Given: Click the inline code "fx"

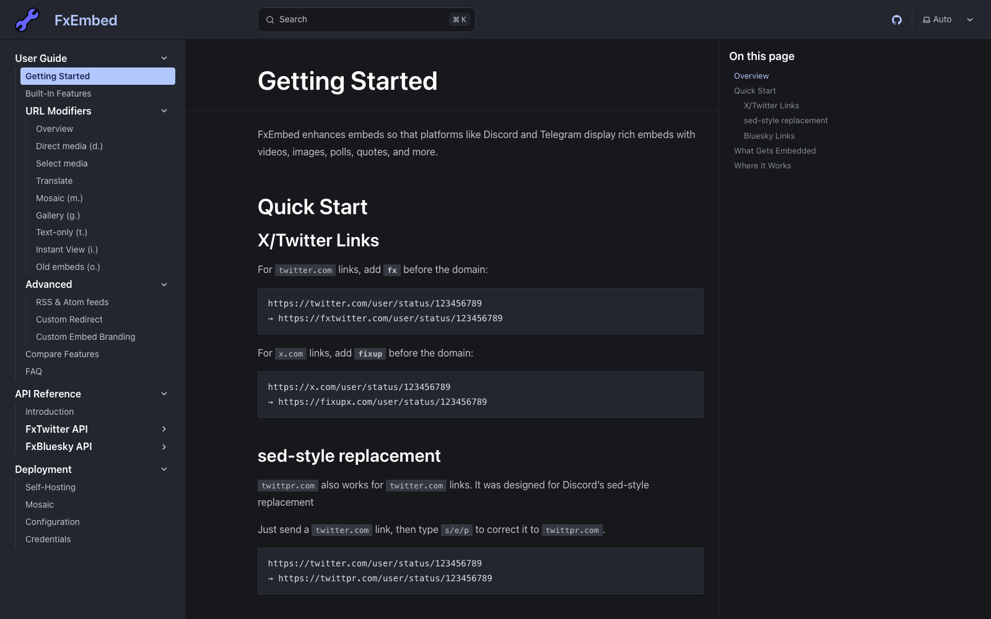Looking at the screenshot, I should [x=392, y=270].
